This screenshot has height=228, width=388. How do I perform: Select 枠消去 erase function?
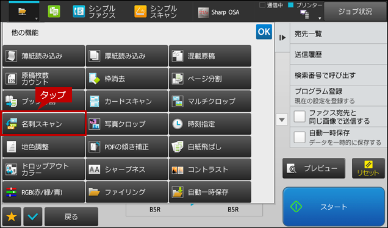point(127,79)
